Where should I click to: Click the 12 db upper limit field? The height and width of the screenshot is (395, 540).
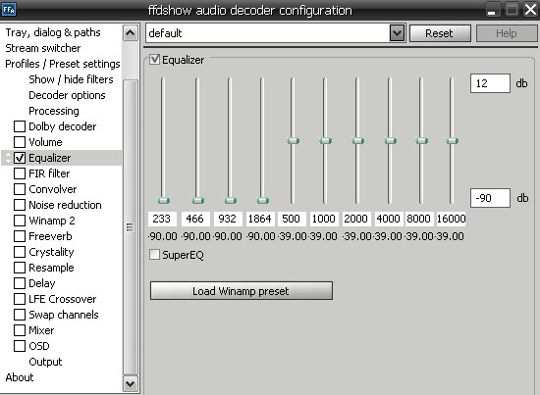490,83
